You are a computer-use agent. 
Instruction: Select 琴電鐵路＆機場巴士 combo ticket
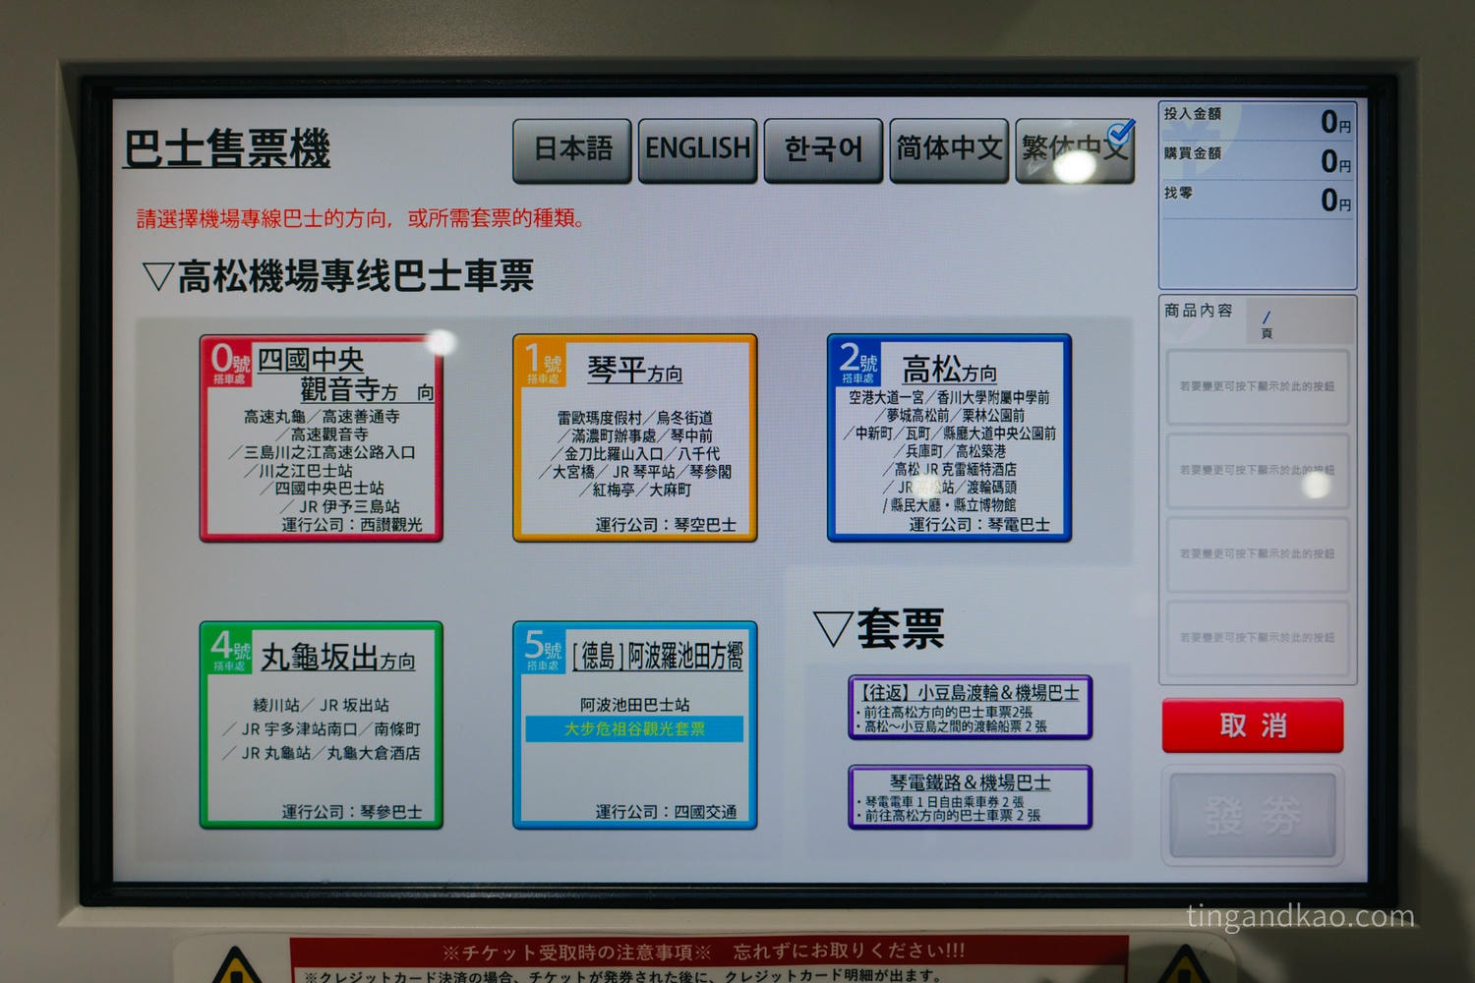(971, 797)
